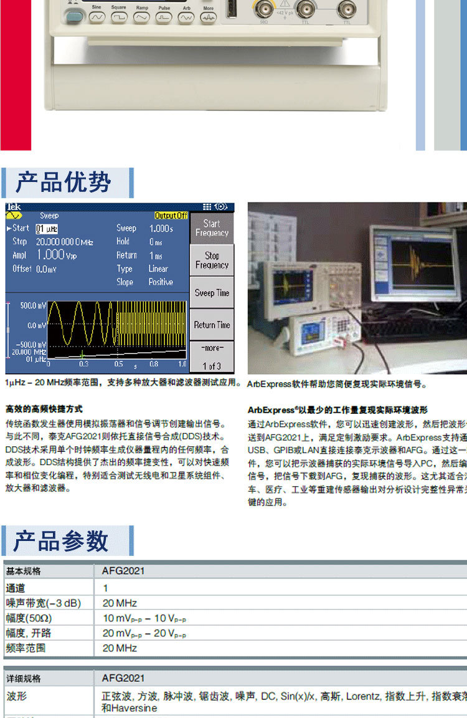Click the vertical amplitude scale bar beside the waveform

tap(7, 330)
